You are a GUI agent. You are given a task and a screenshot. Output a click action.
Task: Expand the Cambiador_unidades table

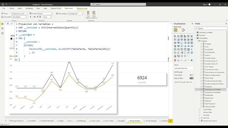pyautogui.click(x=196, y=32)
